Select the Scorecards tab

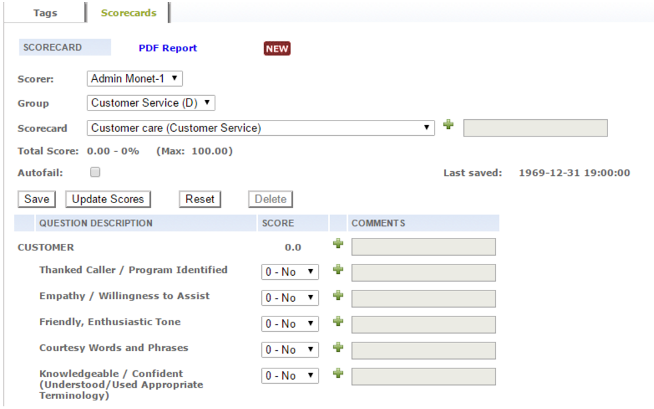(129, 13)
